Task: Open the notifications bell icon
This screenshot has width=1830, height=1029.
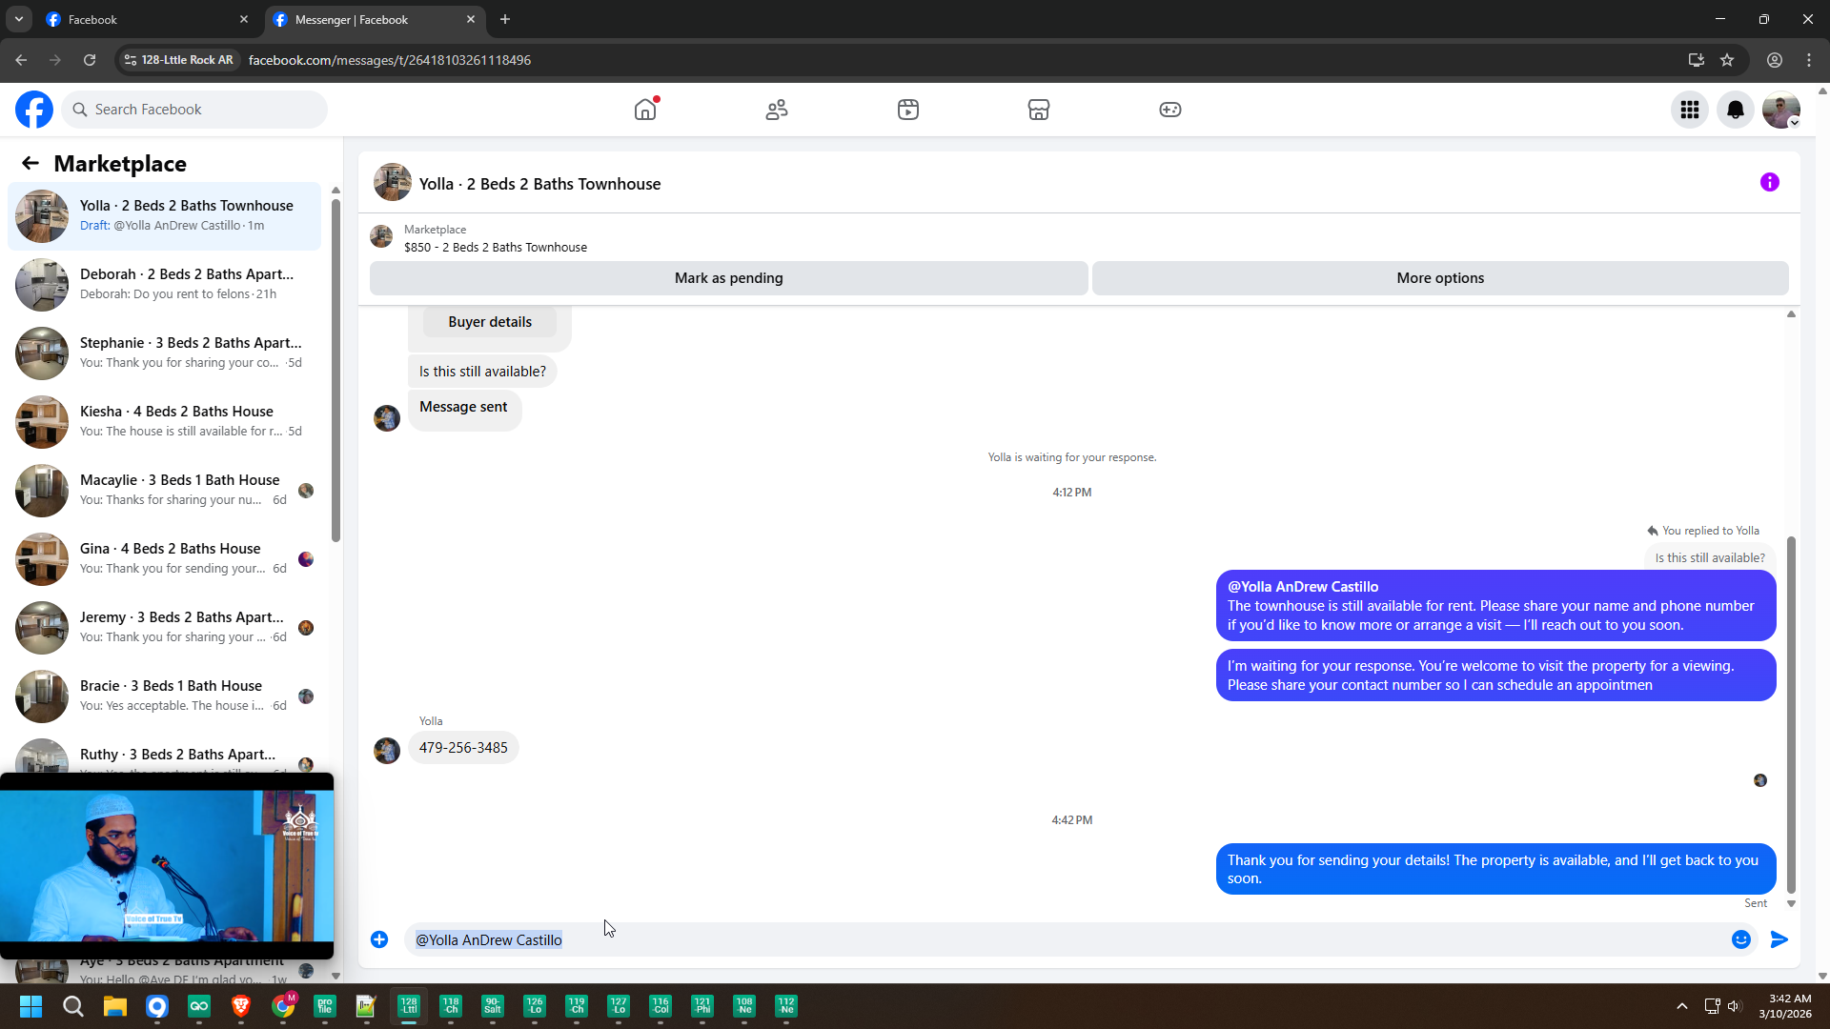Action: coord(1735,110)
